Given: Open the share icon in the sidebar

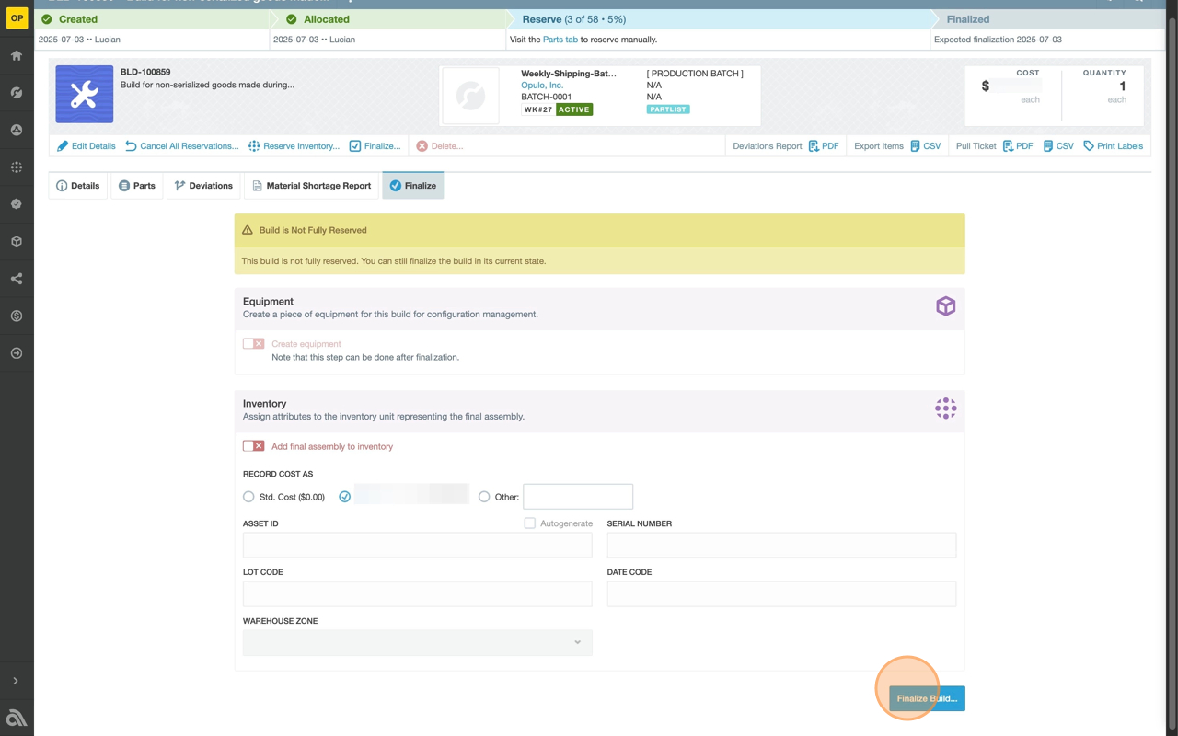Looking at the screenshot, I should point(17,279).
